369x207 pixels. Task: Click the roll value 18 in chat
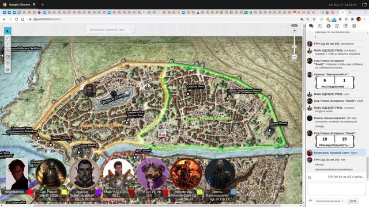[325, 139]
